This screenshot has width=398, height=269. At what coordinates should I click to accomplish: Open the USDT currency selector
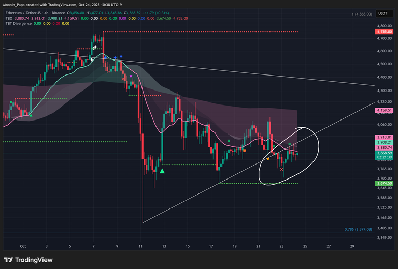click(x=383, y=14)
